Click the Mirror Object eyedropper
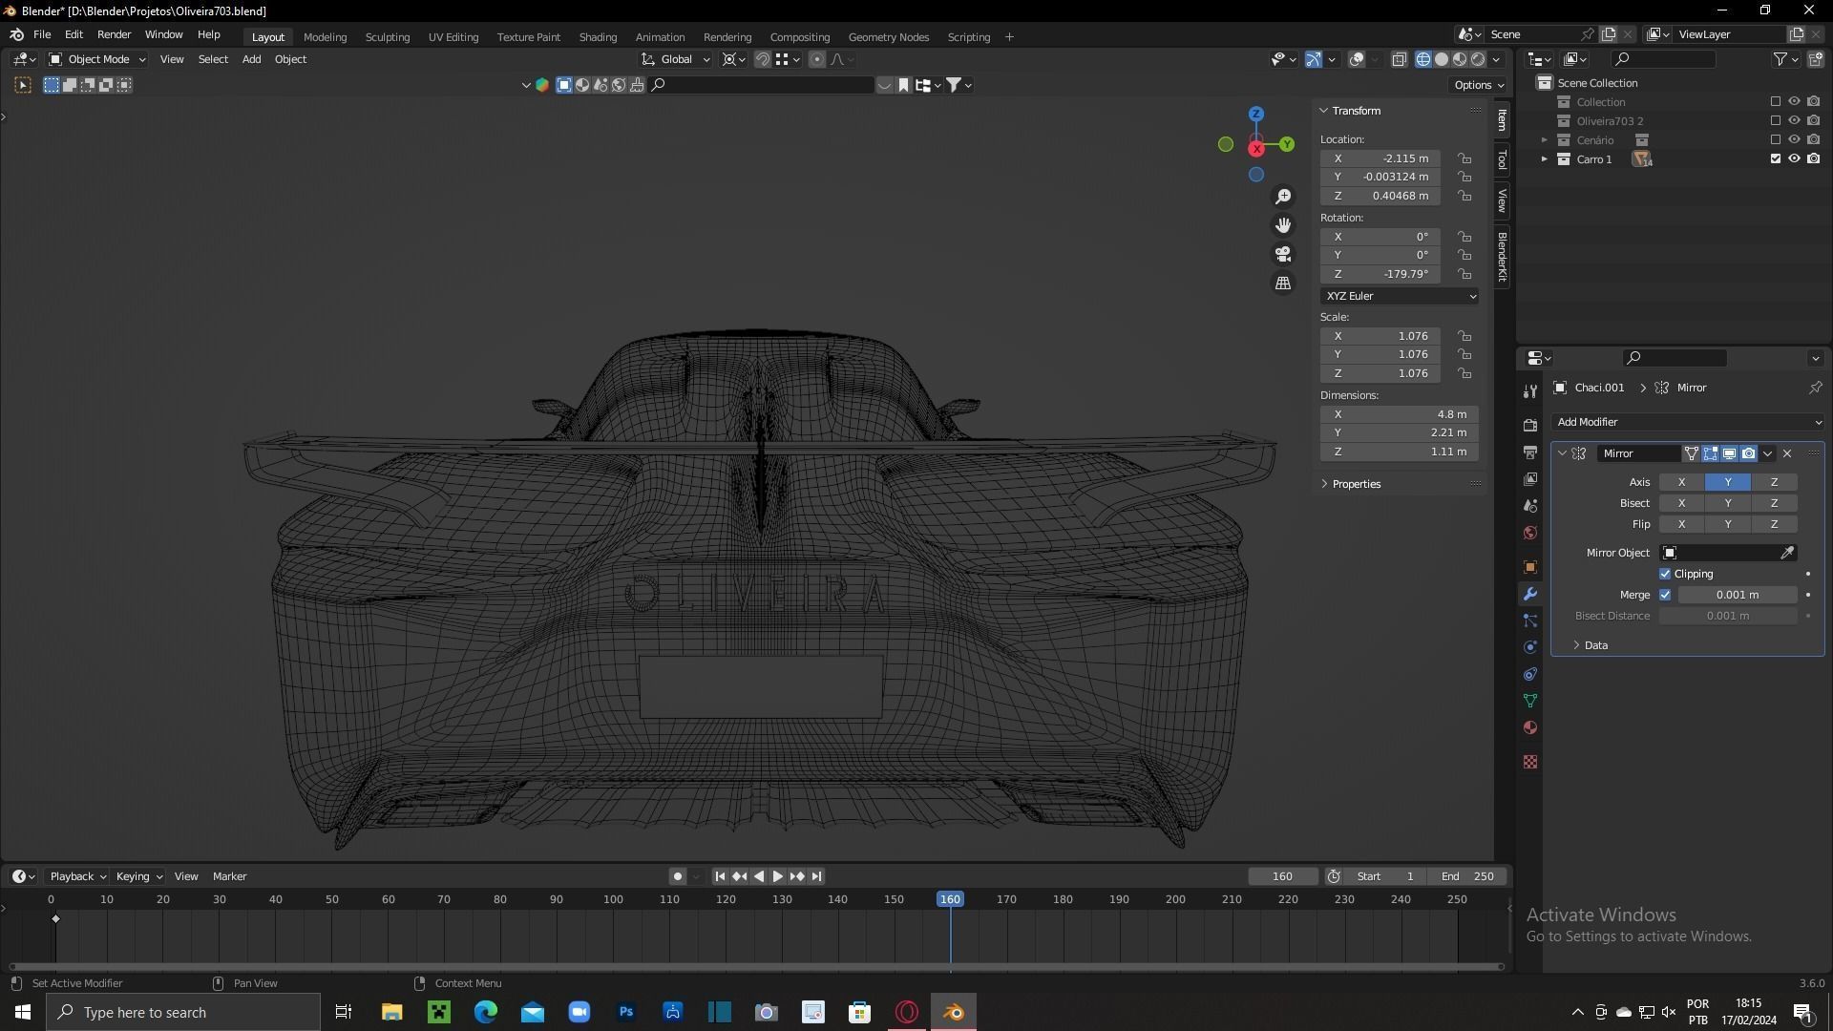The width and height of the screenshot is (1833, 1031). click(1787, 553)
